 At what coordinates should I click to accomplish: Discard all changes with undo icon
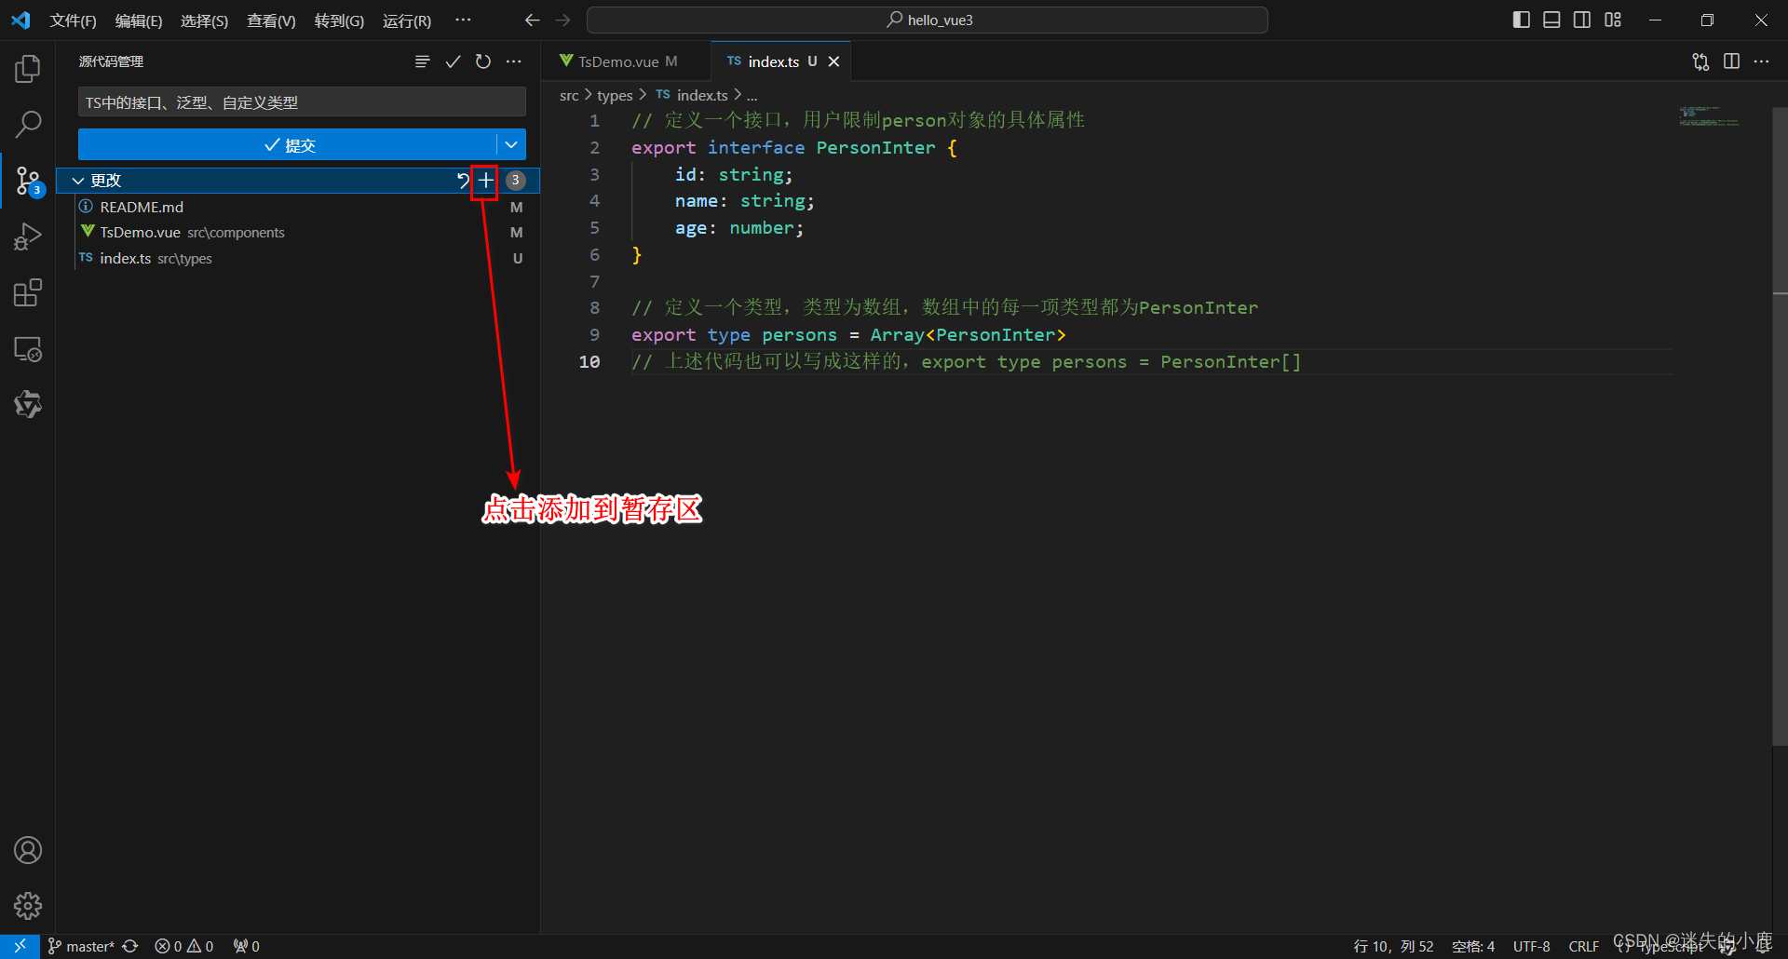tap(463, 181)
